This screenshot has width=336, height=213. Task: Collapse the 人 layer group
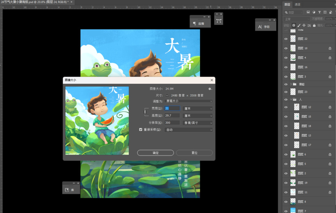[x=291, y=99]
